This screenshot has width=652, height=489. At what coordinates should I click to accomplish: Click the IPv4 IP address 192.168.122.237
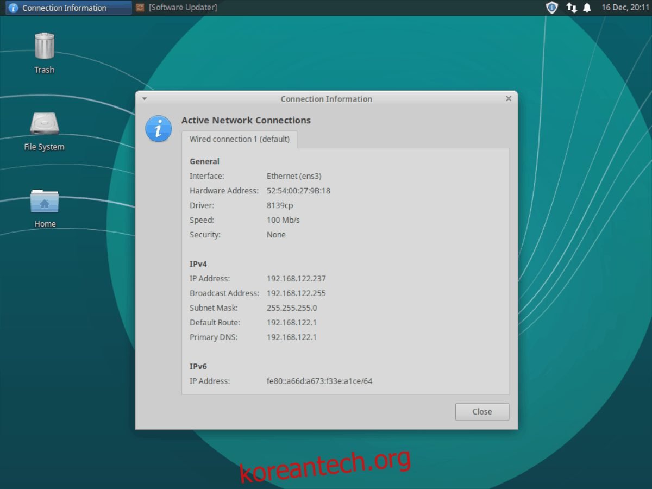point(296,279)
